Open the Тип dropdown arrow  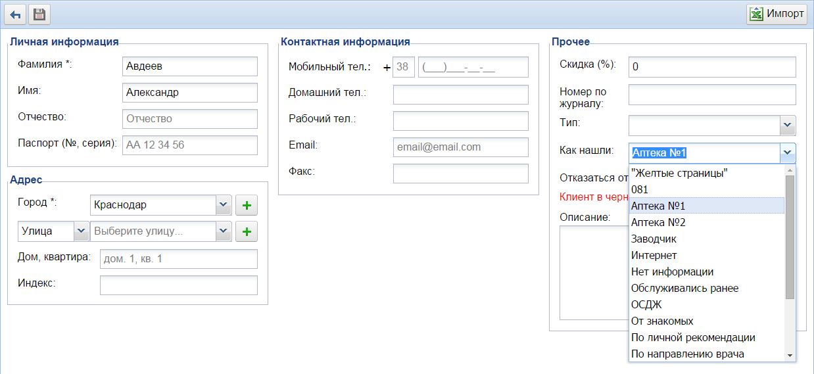(787, 126)
